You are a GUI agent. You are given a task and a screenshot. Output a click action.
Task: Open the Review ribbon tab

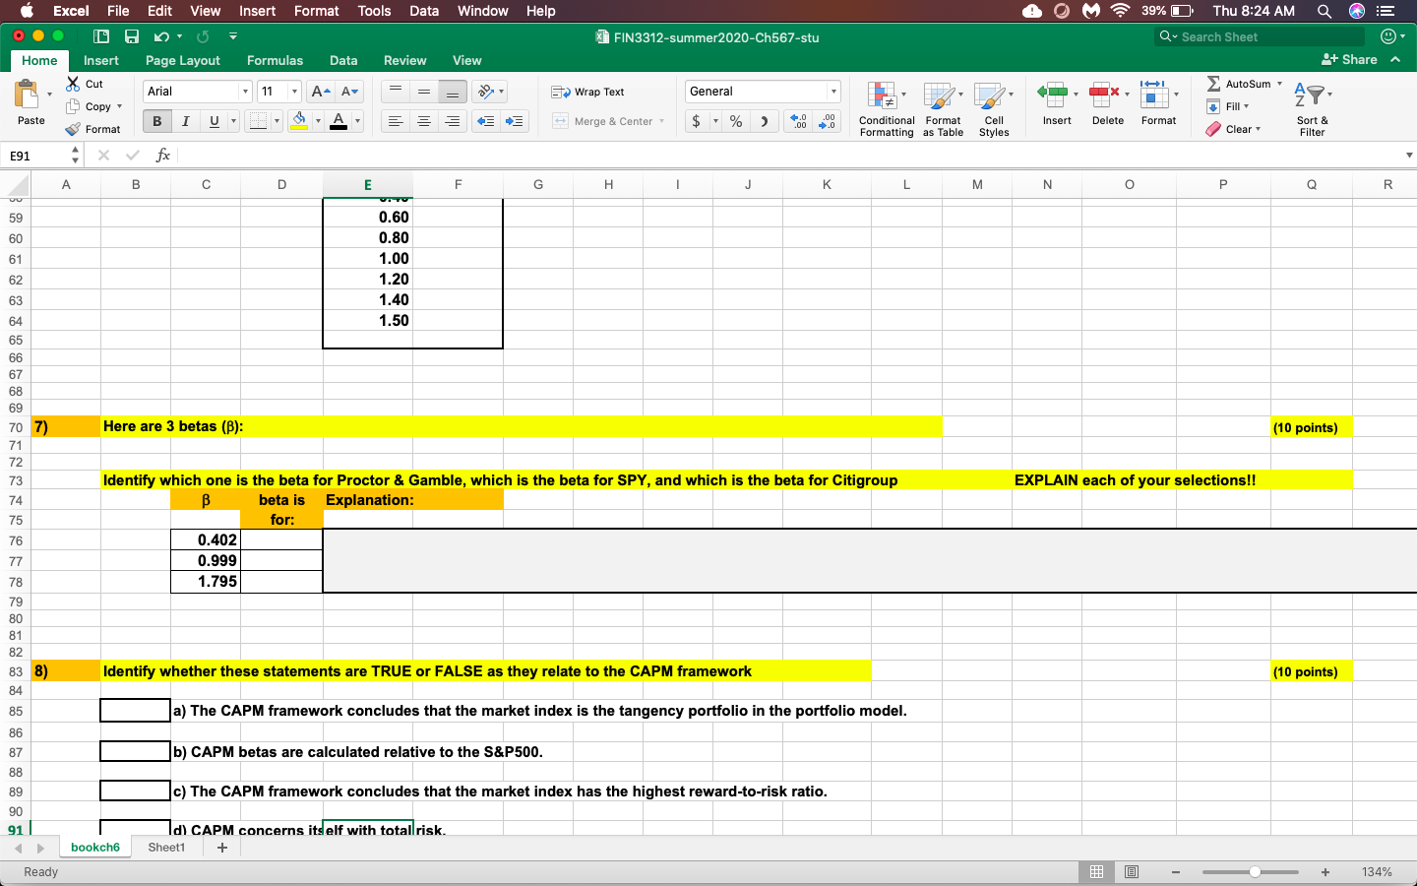[404, 60]
